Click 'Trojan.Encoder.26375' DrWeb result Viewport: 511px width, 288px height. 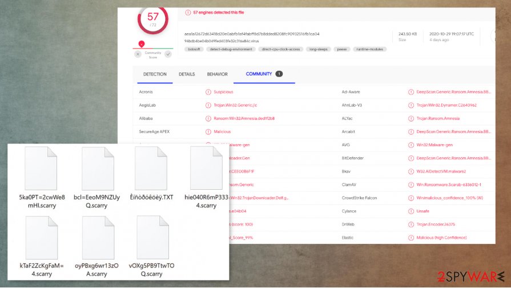click(x=436, y=225)
